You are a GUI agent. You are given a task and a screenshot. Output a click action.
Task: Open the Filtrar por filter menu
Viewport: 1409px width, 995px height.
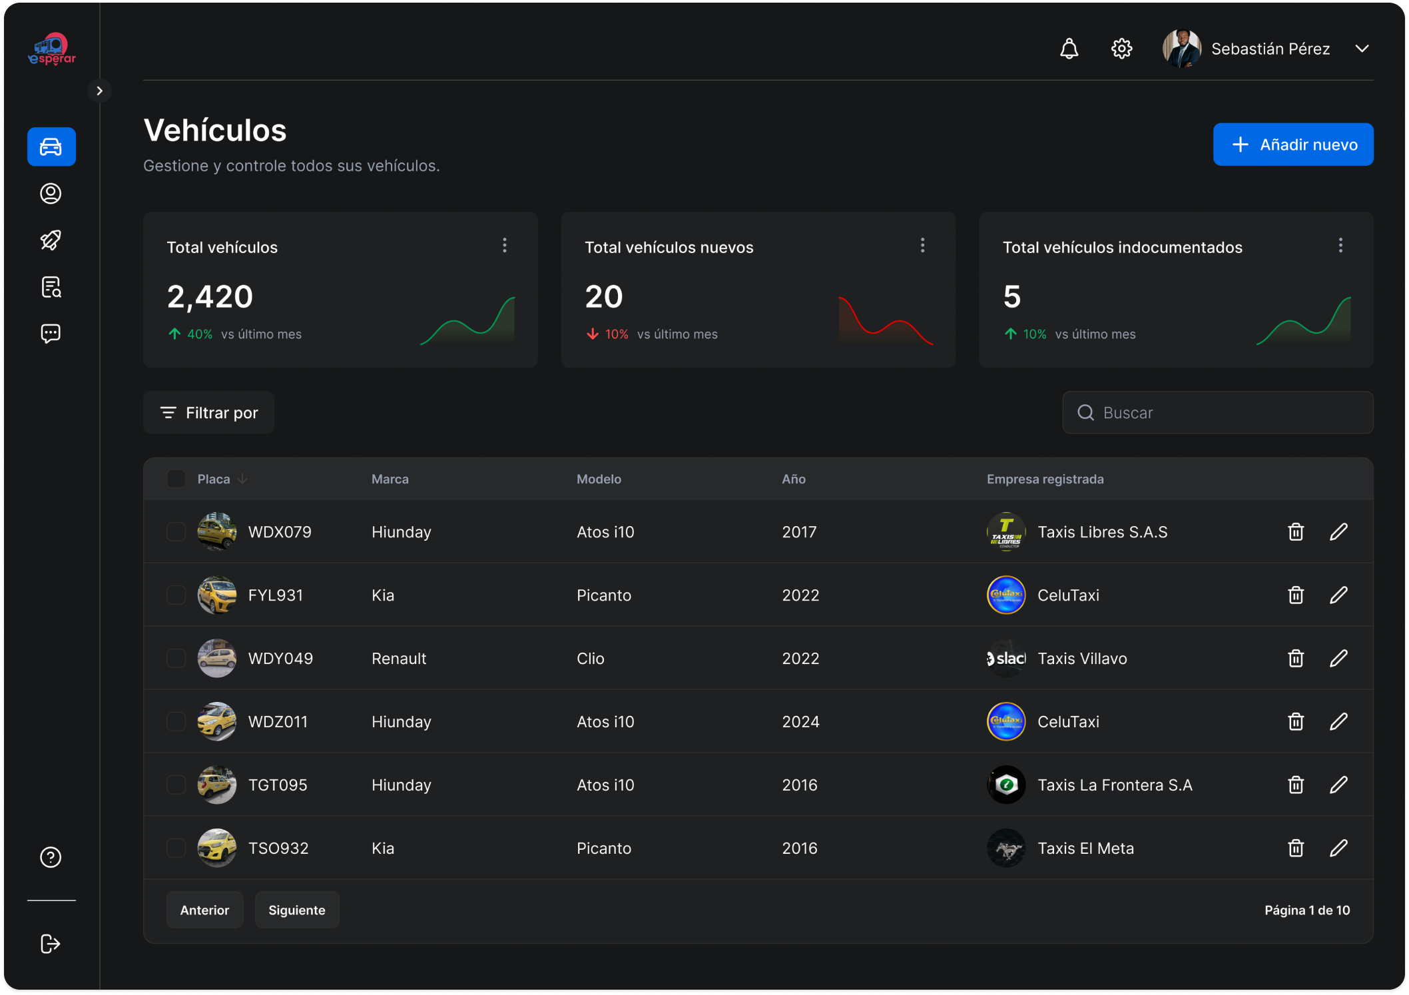click(208, 413)
